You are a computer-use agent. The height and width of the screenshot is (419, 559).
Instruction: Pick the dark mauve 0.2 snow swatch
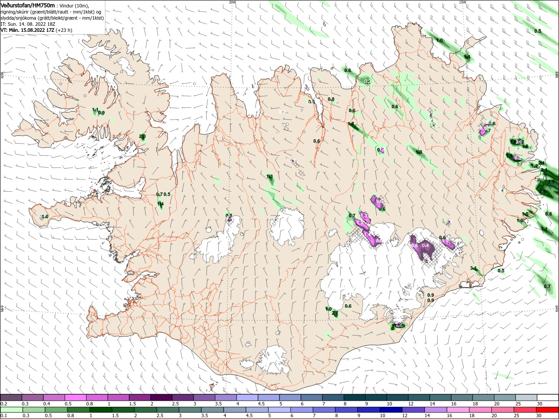11,398
